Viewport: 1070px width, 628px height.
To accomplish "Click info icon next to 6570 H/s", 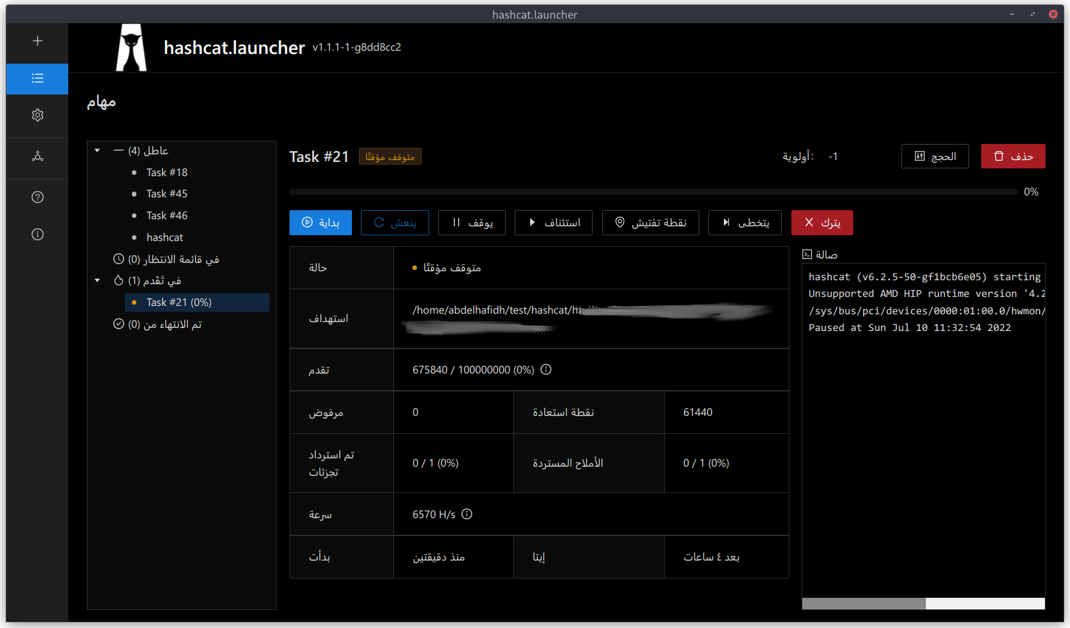I will coord(467,514).
